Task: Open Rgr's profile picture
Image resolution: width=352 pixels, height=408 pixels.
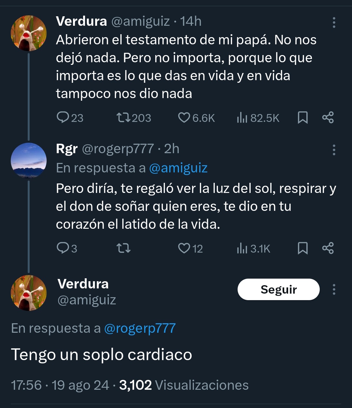Action: click(29, 161)
